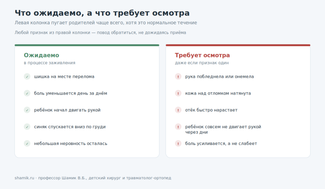Select text «шишка на месте перелома»
The height and width of the screenshot is (189, 325).
click(64, 77)
